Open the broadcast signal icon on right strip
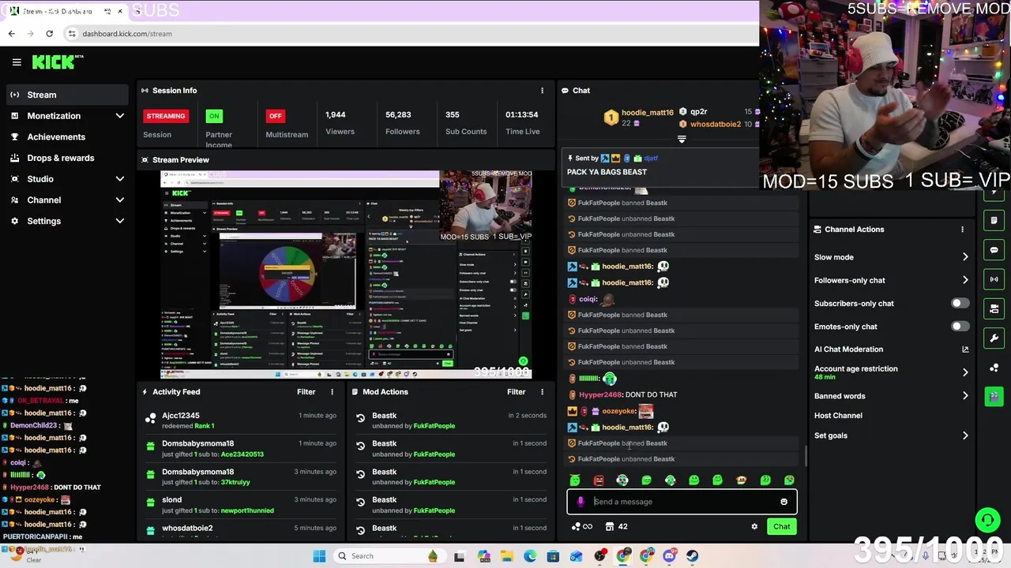Screen dimensions: 1011x568 (x=994, y=279)
